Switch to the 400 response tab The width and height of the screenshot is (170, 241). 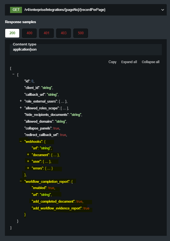[x=29, y=33]
